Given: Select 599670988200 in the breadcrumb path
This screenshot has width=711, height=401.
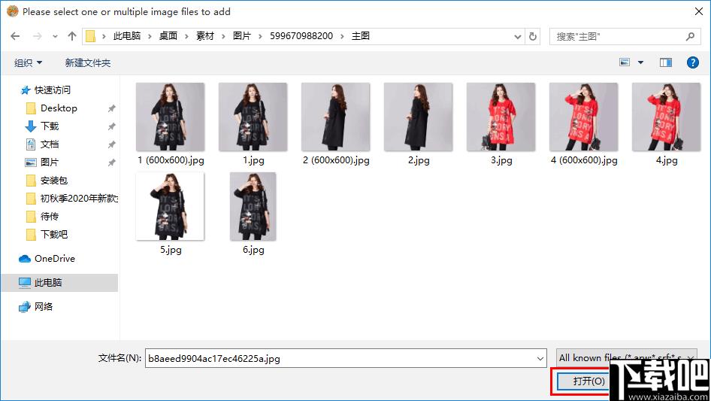Looking at the screenshot, I should 301,36.
